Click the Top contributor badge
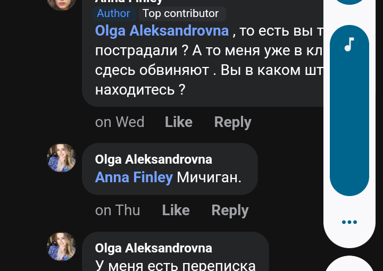Image resolution: width=383 pixels, height=271 pixels. [180, 13]
